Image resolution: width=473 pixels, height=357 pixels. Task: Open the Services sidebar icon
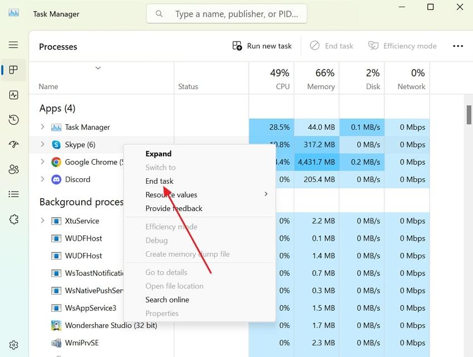coord(14,219)
